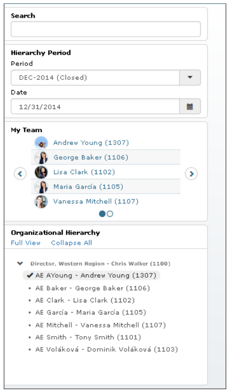
Task: Click the Collapse All link
Action: (x=71, y=243)
